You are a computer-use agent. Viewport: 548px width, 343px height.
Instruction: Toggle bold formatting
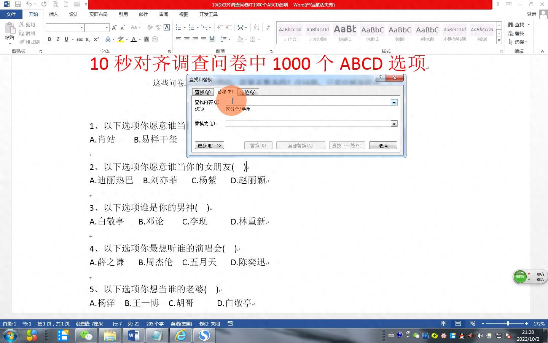(49, 39)
